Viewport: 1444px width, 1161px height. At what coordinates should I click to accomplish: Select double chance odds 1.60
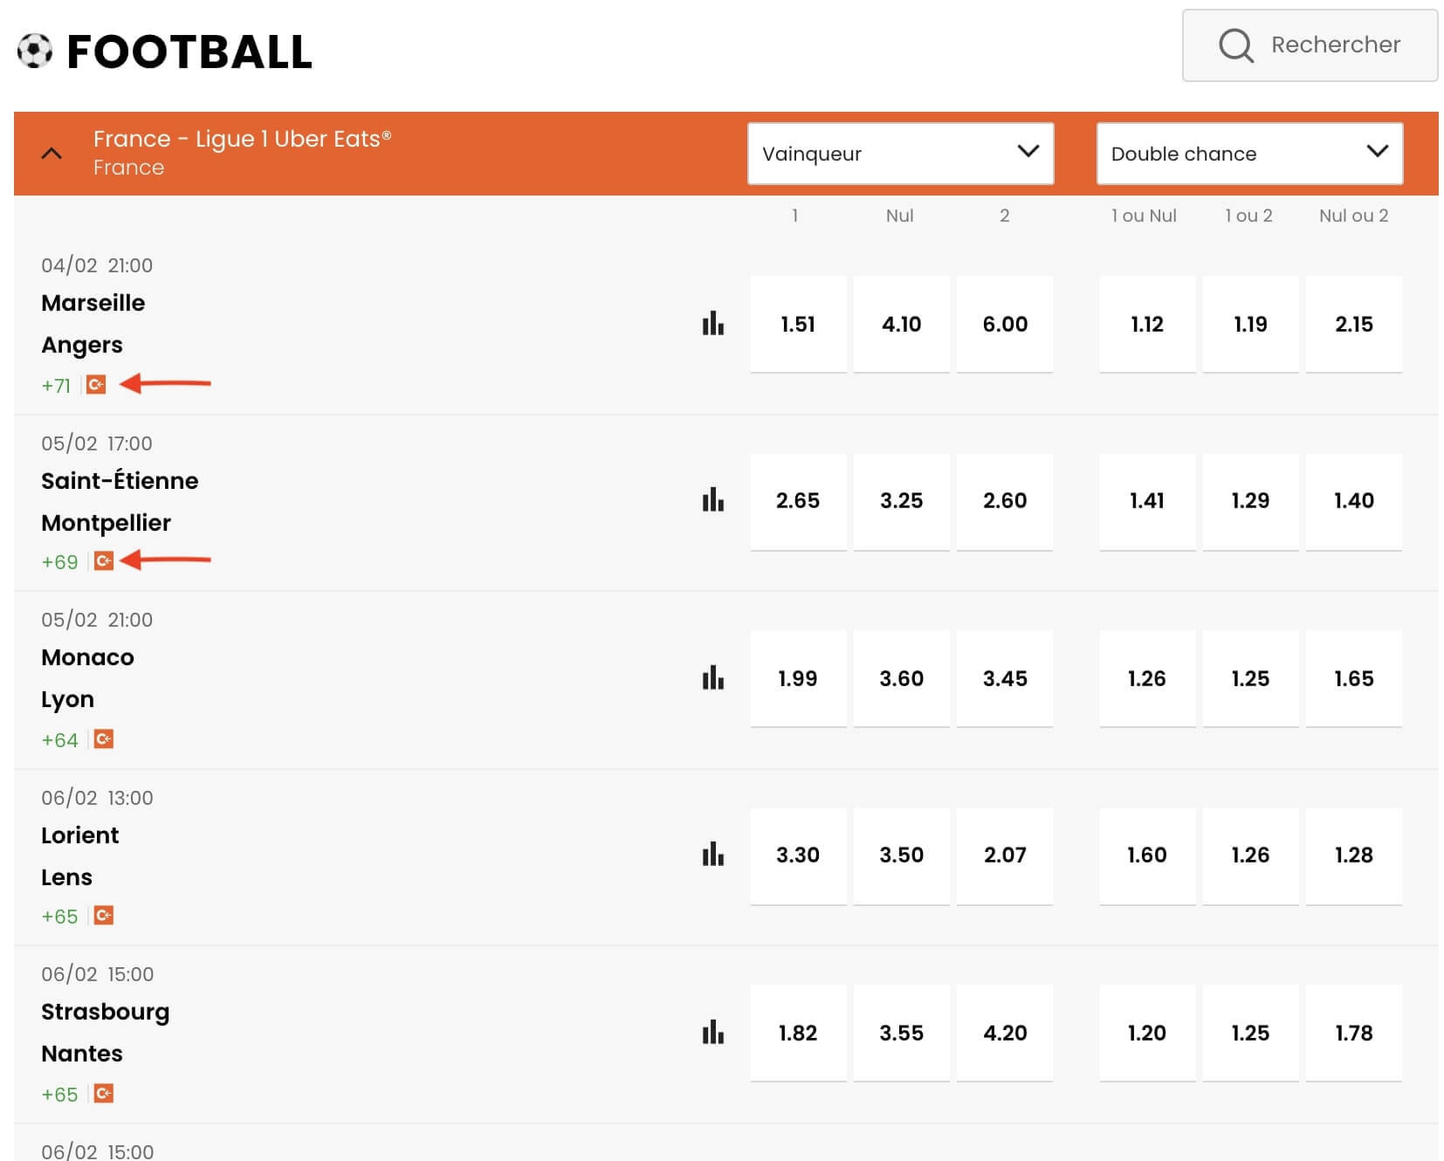[x=1147, y=855]
